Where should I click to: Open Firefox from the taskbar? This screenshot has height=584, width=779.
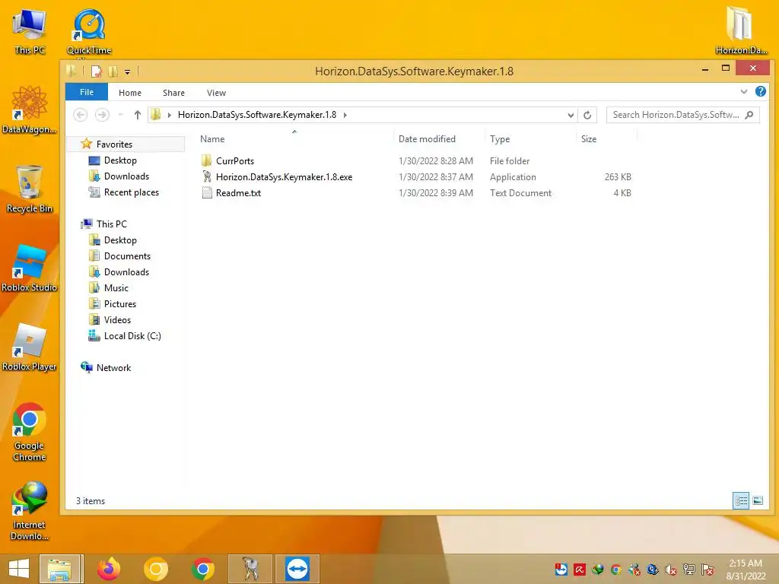point(108,569)
